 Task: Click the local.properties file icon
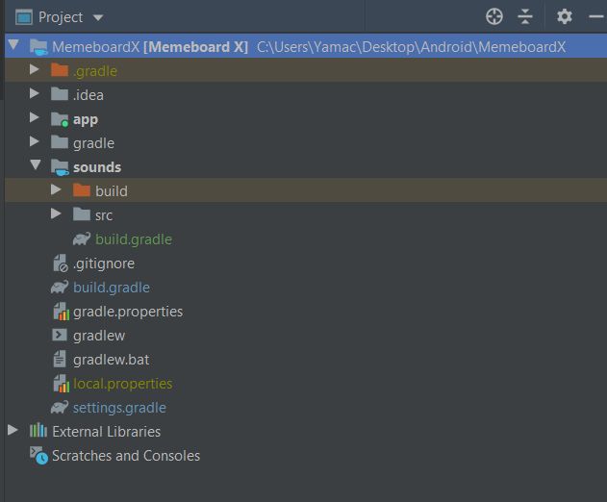click(61, 384)
